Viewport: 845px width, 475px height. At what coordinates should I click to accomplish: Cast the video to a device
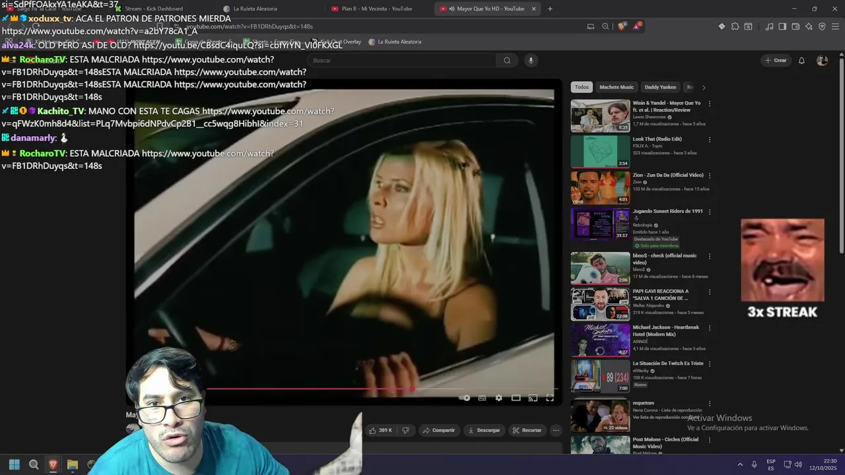click(533, 398)
